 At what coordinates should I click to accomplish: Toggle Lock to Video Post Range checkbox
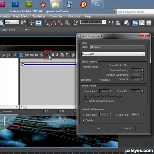pos(85,101)
